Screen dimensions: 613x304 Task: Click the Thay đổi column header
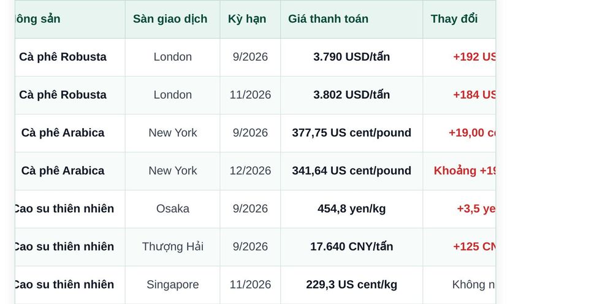click(x=454, y=19)
